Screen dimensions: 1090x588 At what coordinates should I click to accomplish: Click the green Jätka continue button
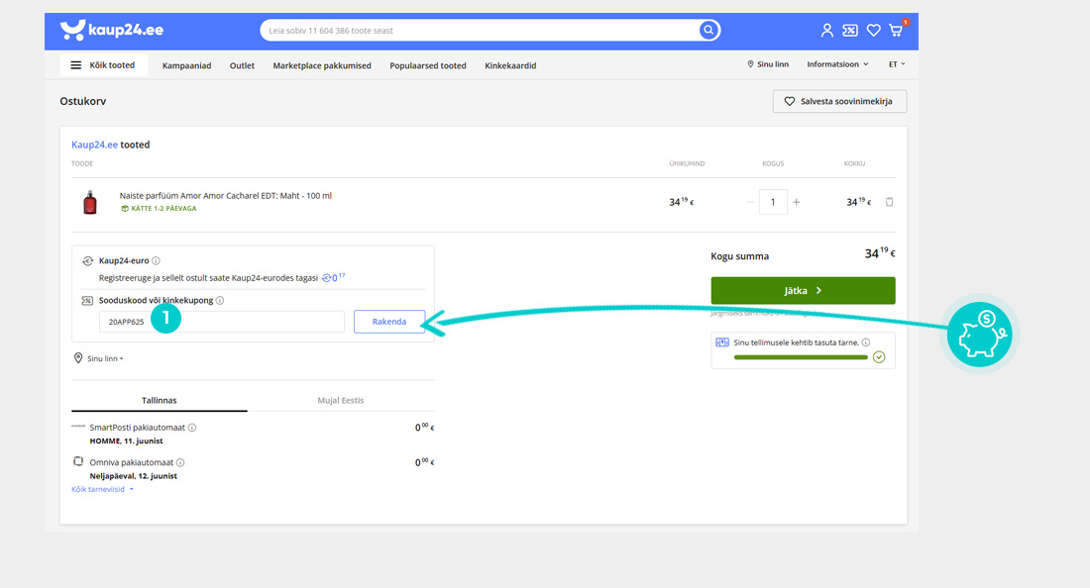click(803, 291)
